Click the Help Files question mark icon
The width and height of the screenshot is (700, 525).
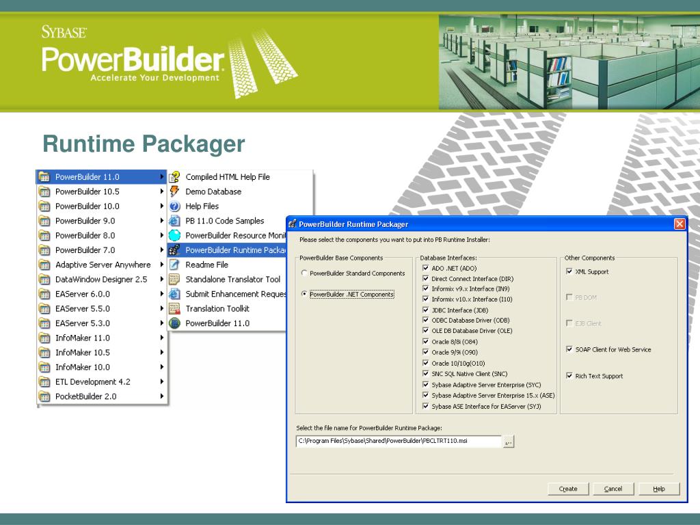tap(174, 206)
